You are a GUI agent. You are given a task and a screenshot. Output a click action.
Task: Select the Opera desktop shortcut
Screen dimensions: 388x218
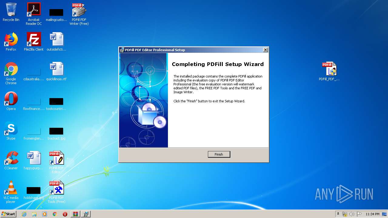click(11, 101)
